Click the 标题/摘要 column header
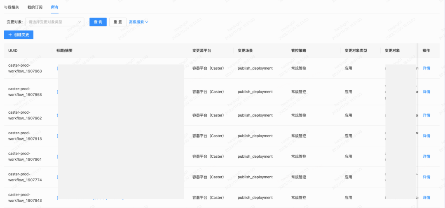This screenshot has height=208, width=445. (x=64, y=51)
